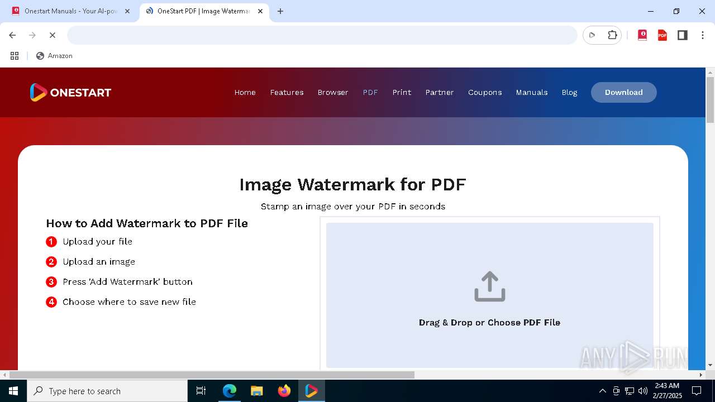The image size is (715, 402).
Task: Click the 'Upload your file' step text
Action: pos(97,242)
